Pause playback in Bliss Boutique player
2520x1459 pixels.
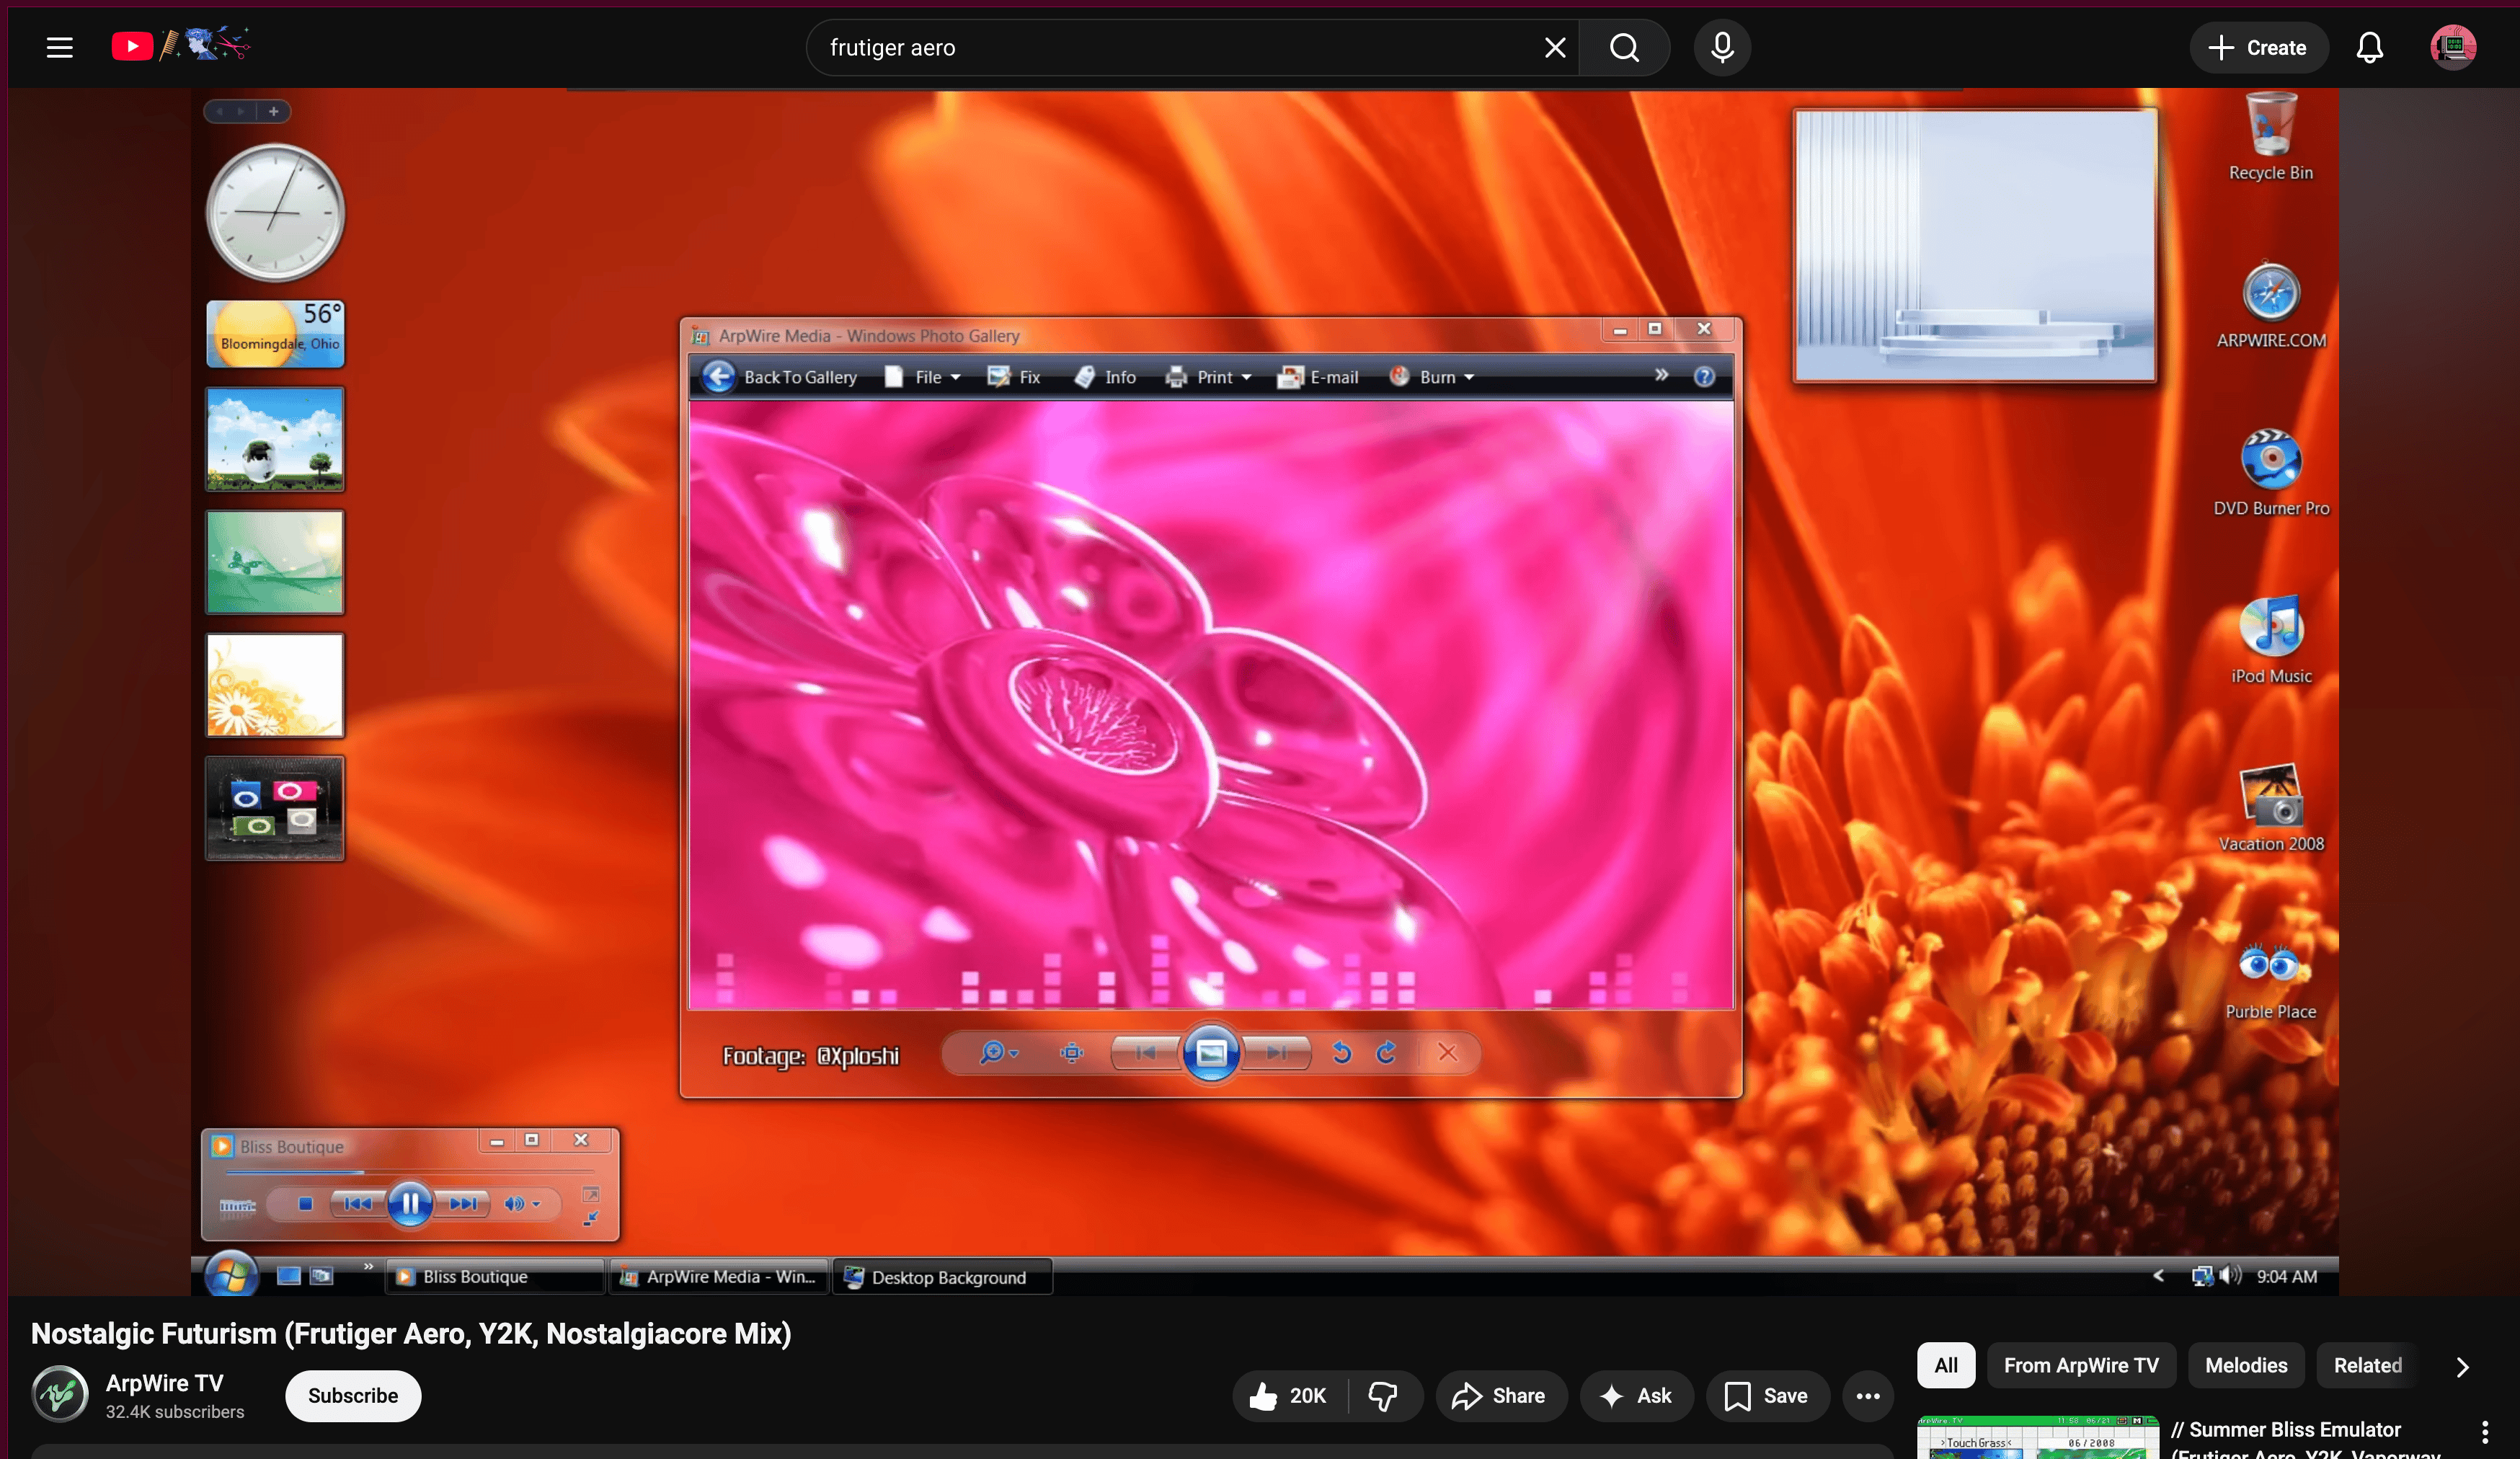point(410,1204)
